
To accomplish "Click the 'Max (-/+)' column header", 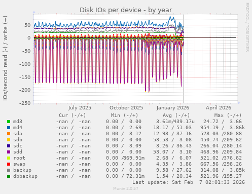I will (228, 115).
